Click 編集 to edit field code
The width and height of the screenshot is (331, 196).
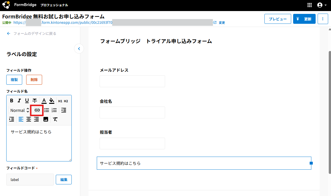click(x=63, y=180)
